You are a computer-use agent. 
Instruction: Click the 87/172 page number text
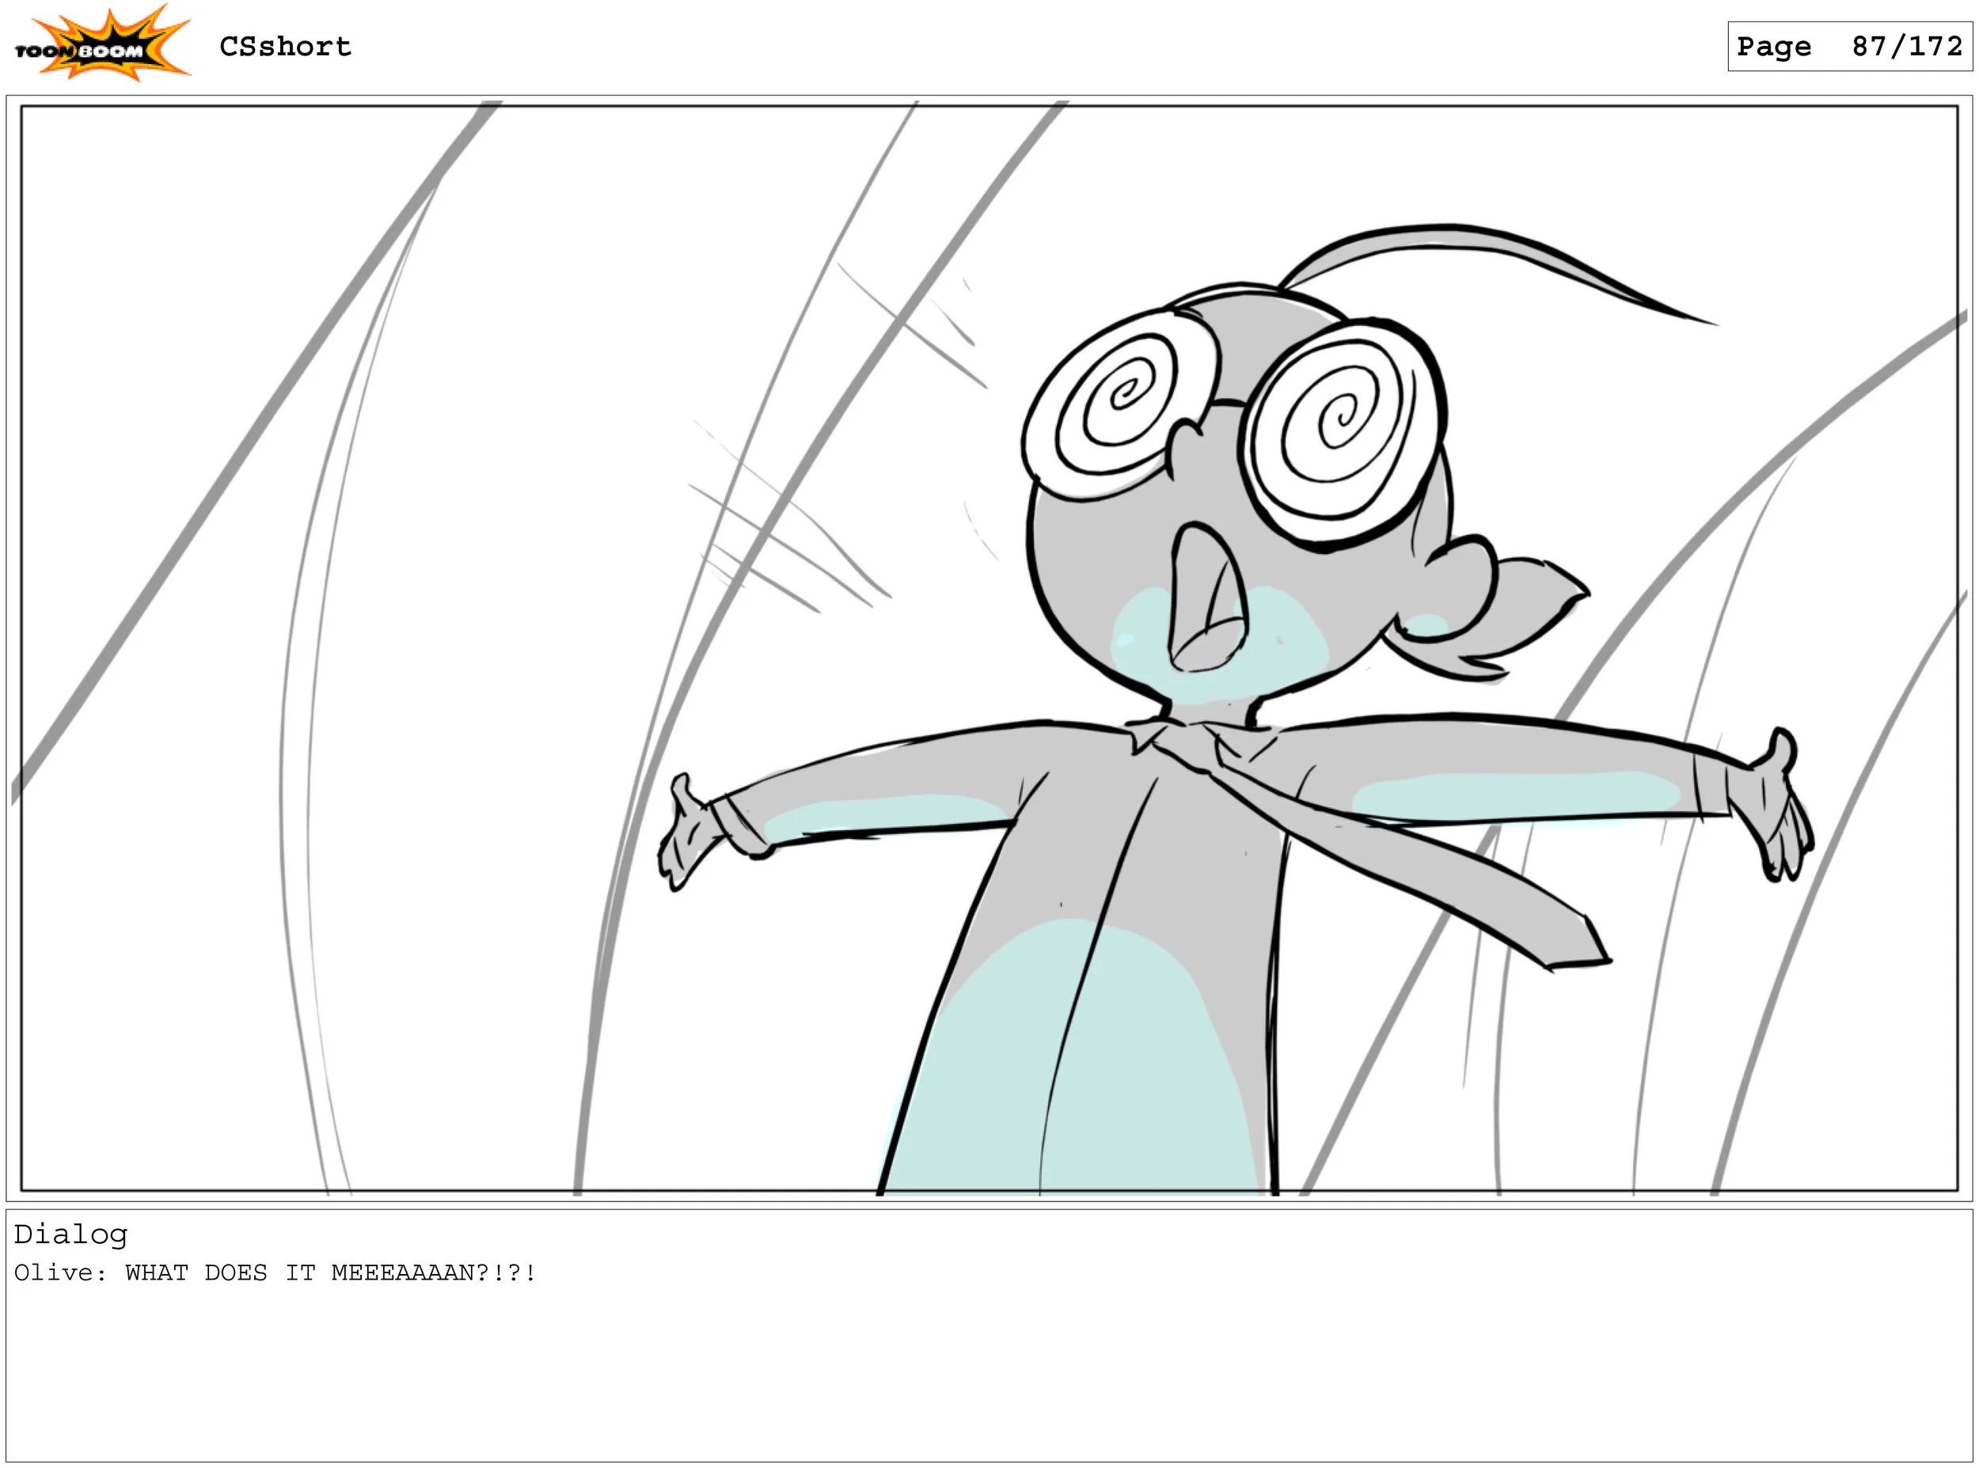(x=1907, y=46)
